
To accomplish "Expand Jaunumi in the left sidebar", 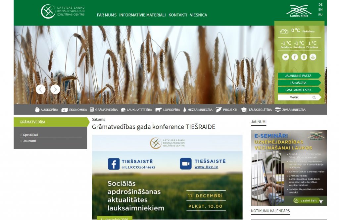I will point(29,141).
